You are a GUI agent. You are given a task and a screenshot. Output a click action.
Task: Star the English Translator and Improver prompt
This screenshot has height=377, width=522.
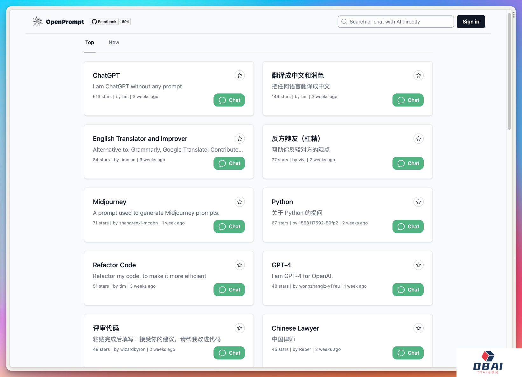(x=240, y=139)
